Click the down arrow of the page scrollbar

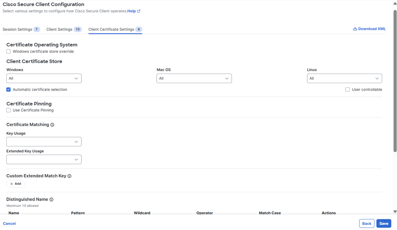(x=395, y=212)
